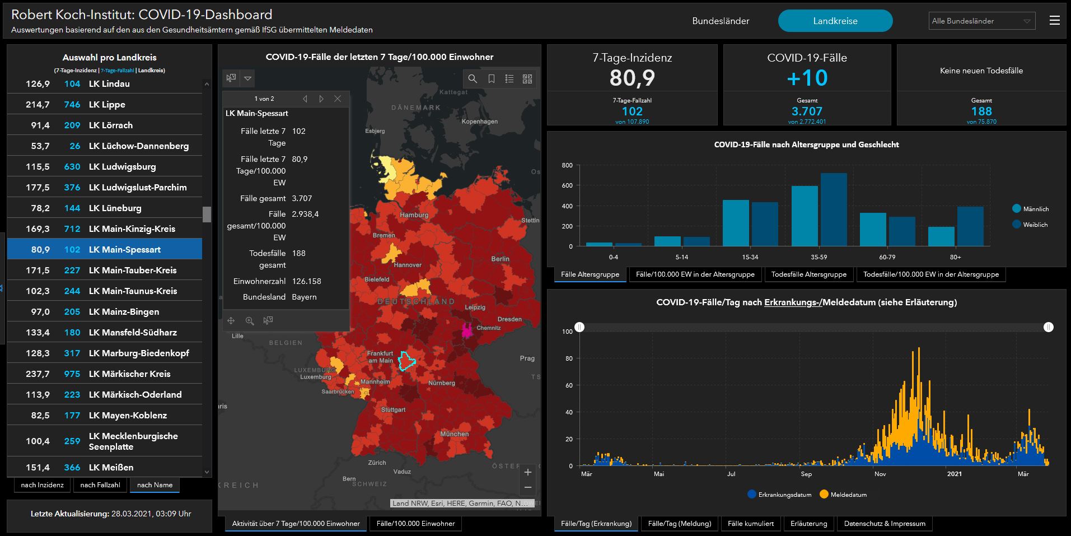Viewport: 1071px width, 536px height.
Task: Click the pan-to icon in popup footer
Action: point(231,321)
